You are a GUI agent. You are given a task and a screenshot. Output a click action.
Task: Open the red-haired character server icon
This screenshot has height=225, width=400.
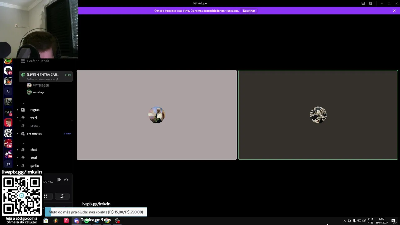8,122
